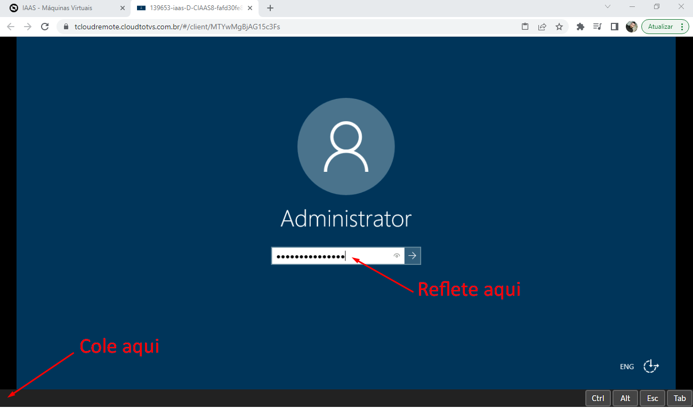View site lock information icon
This screenshot has width=693, height=408.
(66, 27)
